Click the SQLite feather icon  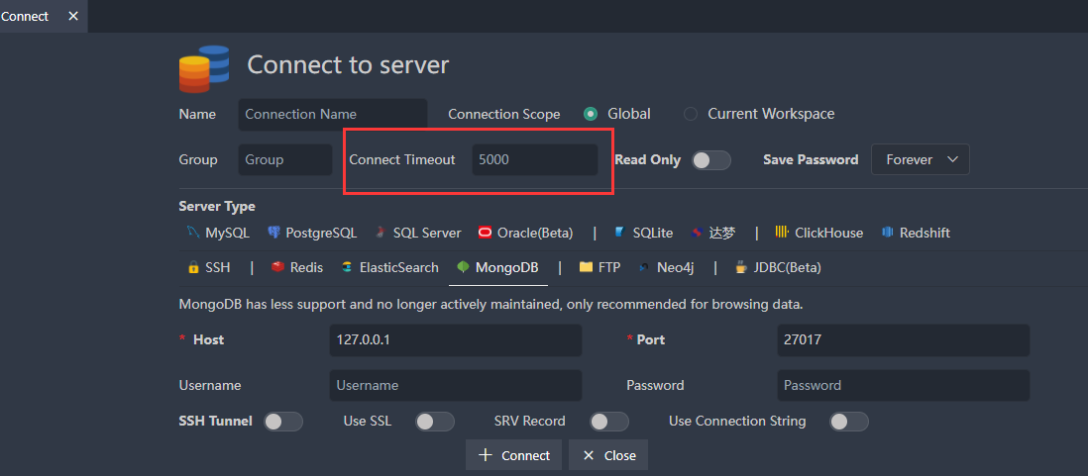619,233
